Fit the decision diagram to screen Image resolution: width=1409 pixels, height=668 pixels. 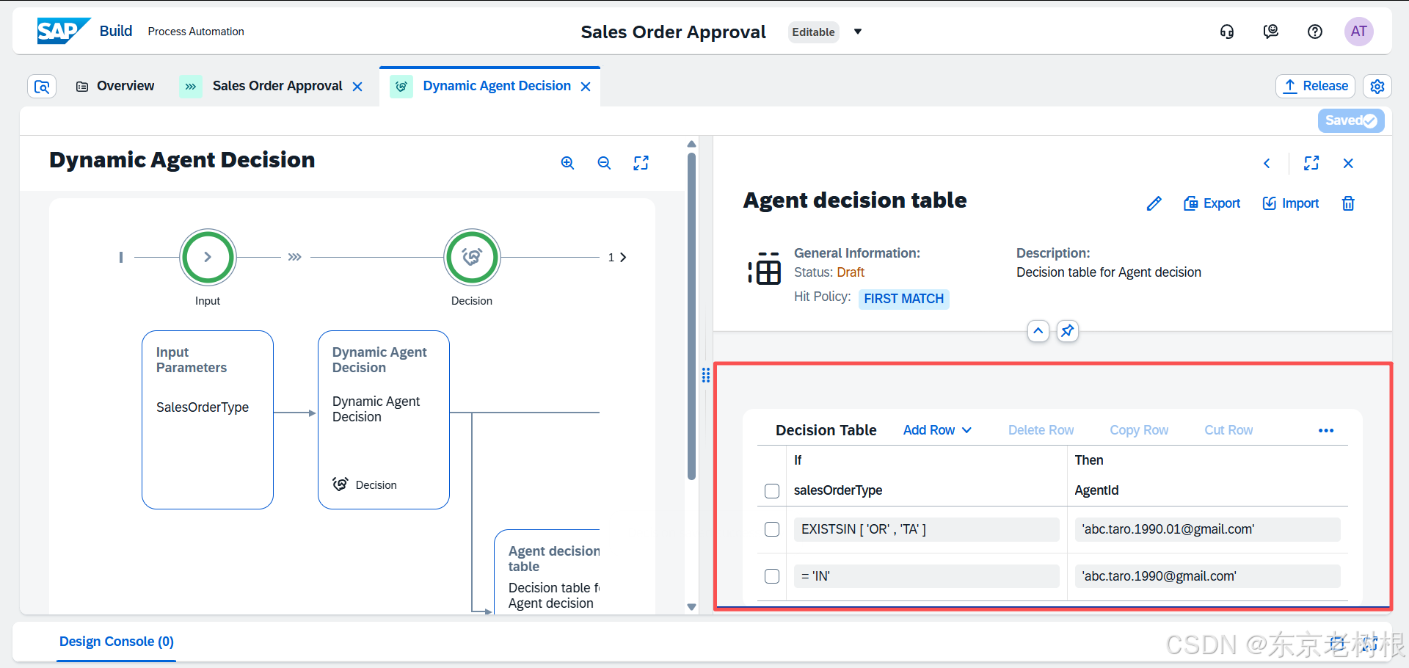tap(641, 163)
